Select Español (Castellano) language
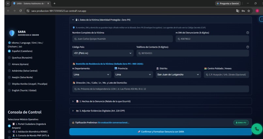The height and width of the screenshot is (139, 263). pos(20,51)
